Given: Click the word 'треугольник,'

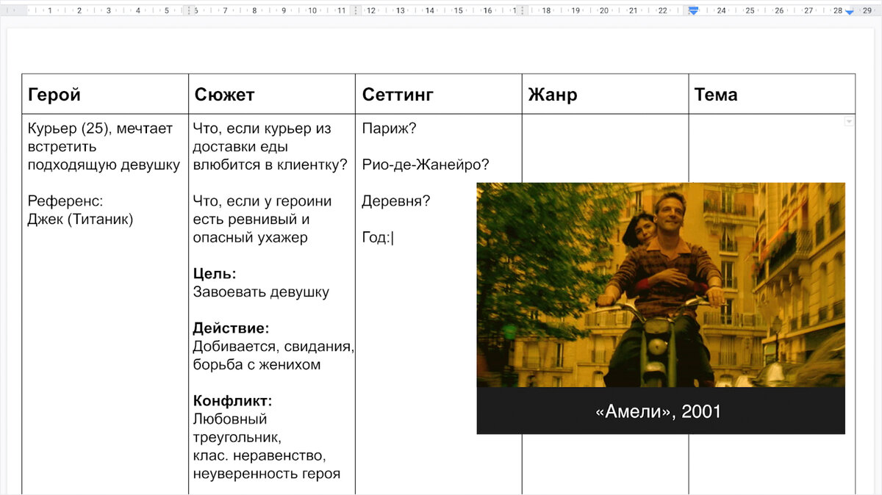Looking at the screenshot, I should tap(237, 438).
